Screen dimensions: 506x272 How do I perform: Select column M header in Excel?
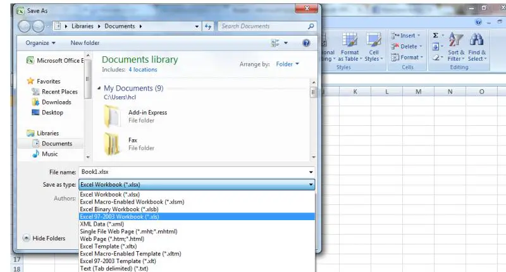tap(418, 92)
